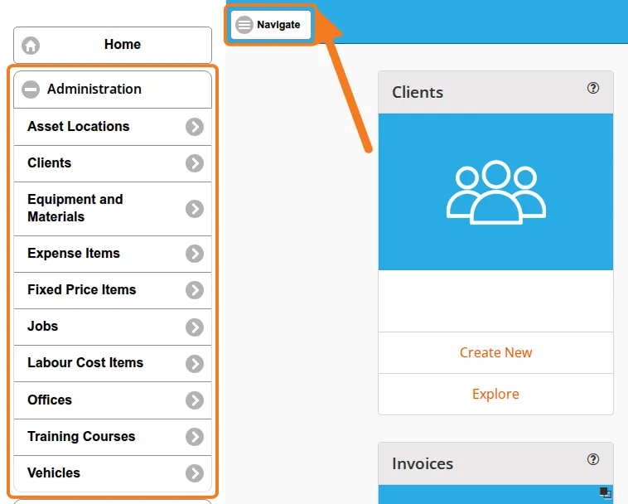Click the arrow beside Equipment and Materials
Viewport: 628px width, 504px height.
point(195,209)
